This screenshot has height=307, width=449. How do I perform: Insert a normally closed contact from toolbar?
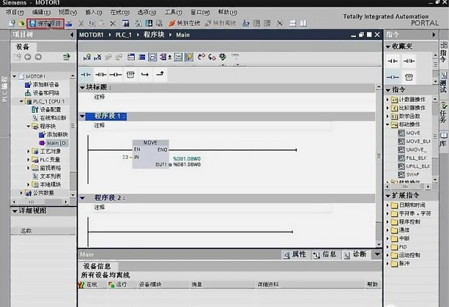(x=101, y=75)
